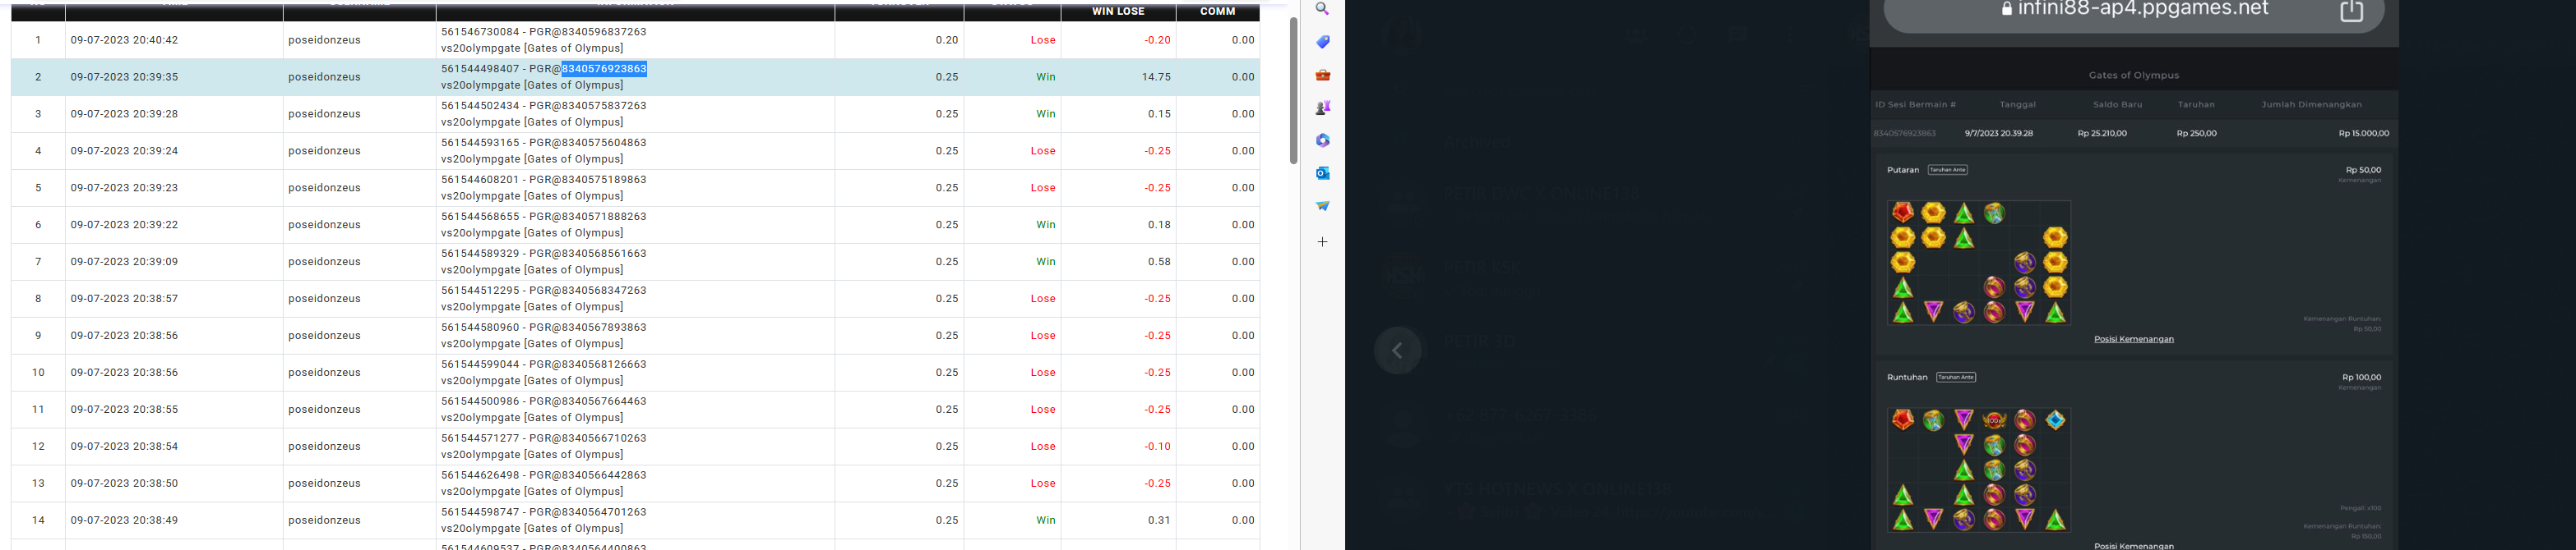Click row 4 reference 561544593165
Screen dimensions: 2576x550
tap(480, 143)
